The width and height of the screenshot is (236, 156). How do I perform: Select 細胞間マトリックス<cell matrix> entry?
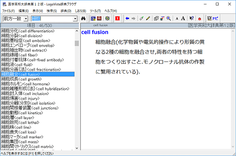tap(27, 147)
